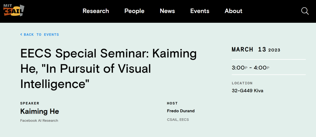Click the SPEAKER heading label
This screenshot has height=137, width=316.
tap(30, 103)
